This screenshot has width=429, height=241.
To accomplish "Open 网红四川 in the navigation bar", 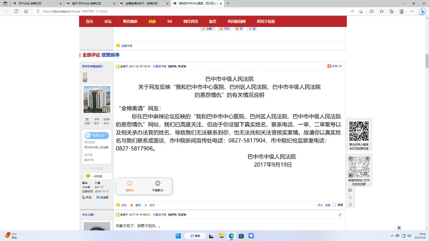I will pyautogui.click(x=191, y=21).
